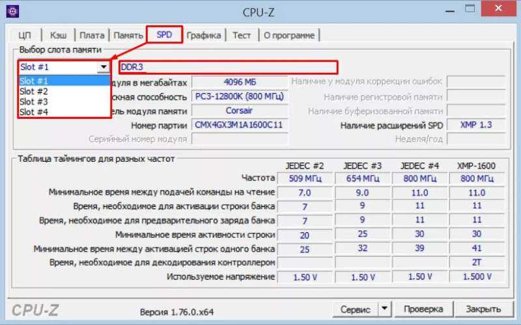This screenshot has height=325, width=521.
Task: Click the XMP 1.3 SPD extension value
Action: pos(476,125)
